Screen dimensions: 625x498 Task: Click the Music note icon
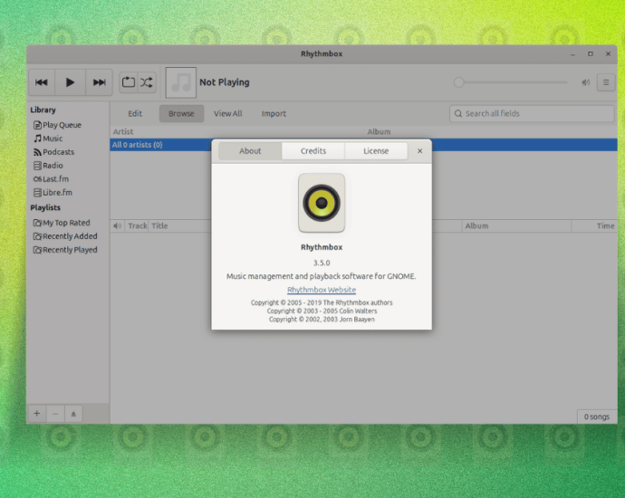coord(37,139)
